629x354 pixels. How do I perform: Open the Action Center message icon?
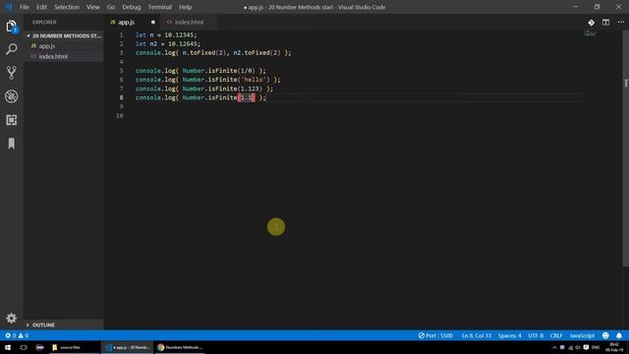586,347
